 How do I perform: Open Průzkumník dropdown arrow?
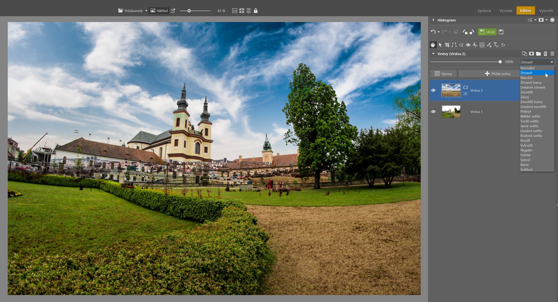coord(146,11)
